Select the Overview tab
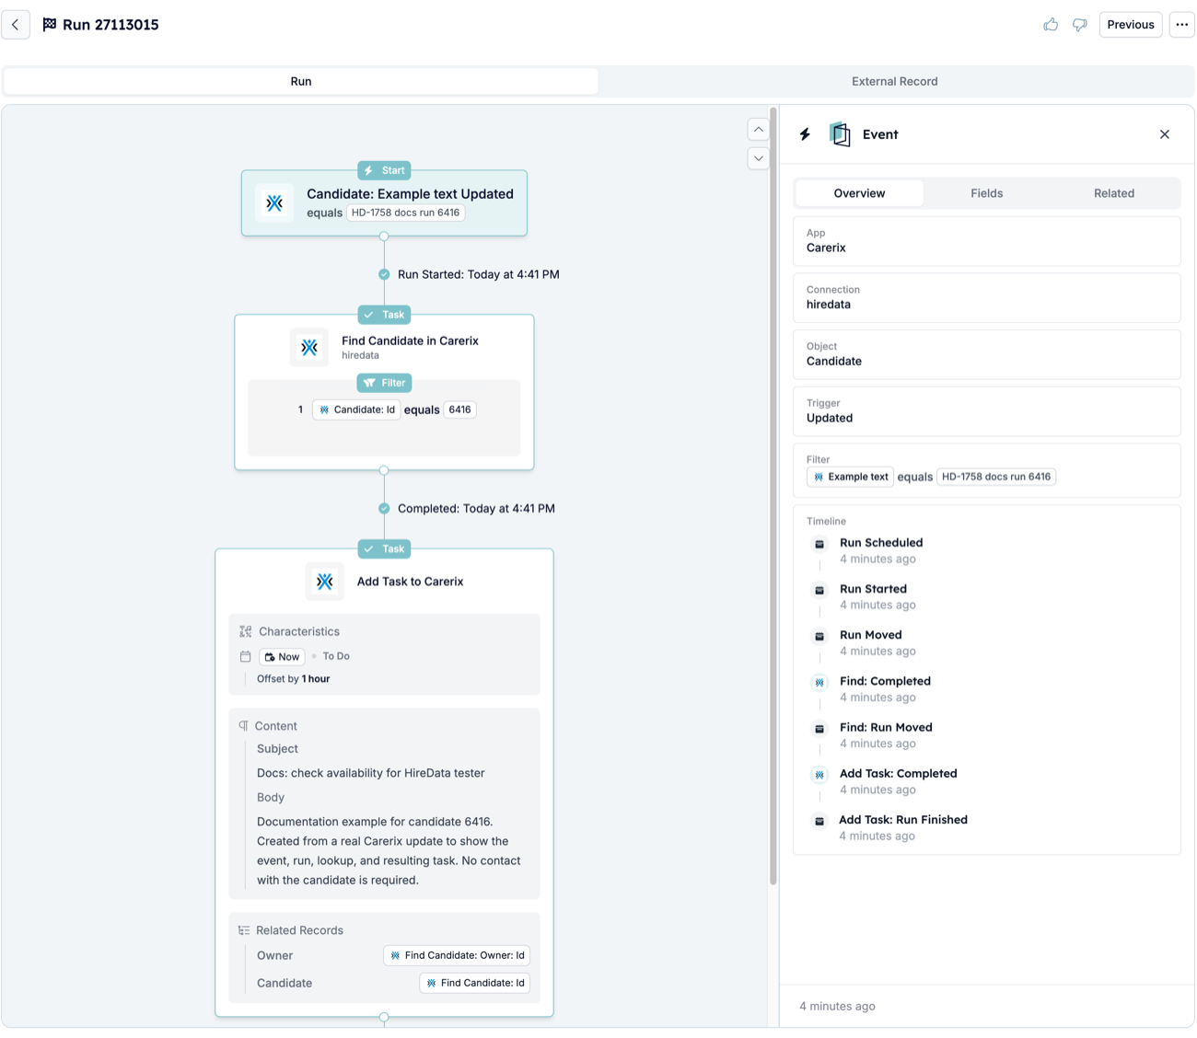The height and width of the screenshot is (1038, 1197). pyautogui.click(x=859, y=193)
